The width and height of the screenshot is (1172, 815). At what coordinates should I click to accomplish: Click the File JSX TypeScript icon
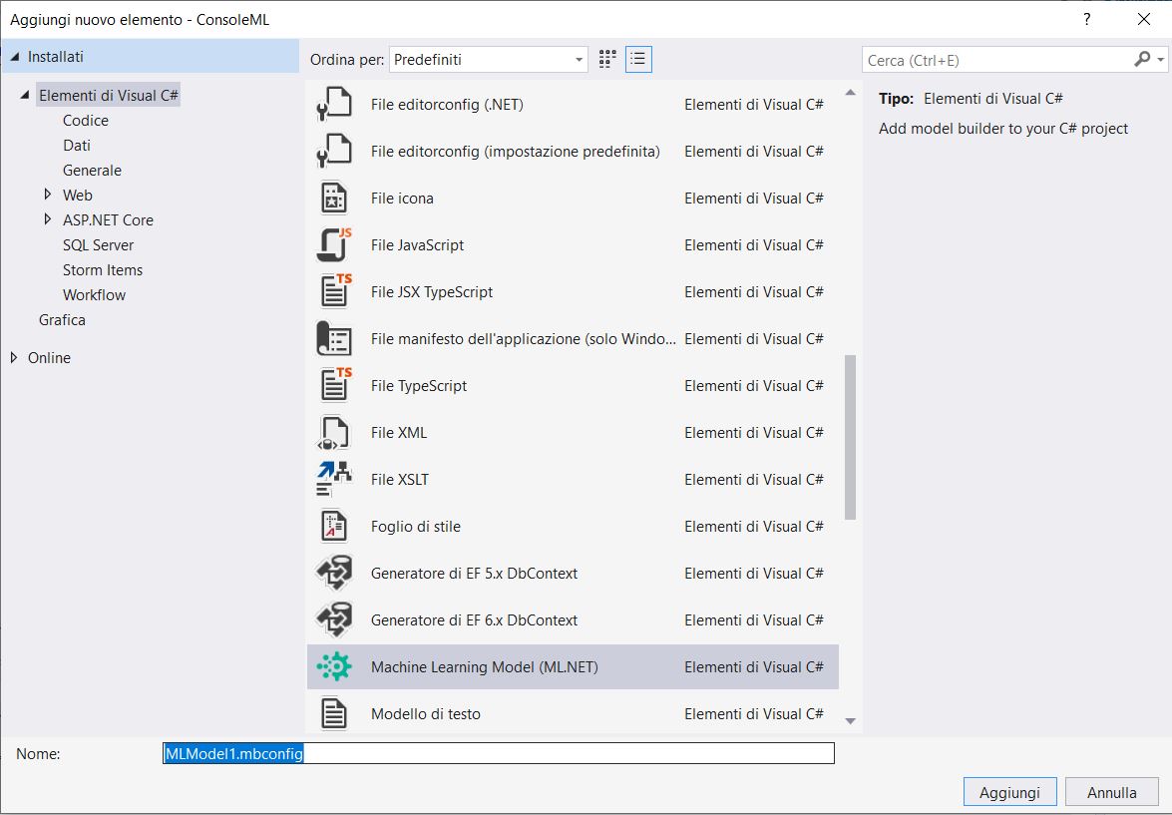click(335, 291)
